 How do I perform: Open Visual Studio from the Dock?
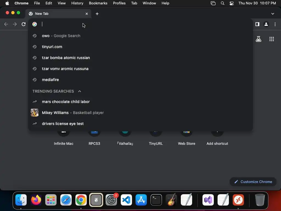[208, 200]
